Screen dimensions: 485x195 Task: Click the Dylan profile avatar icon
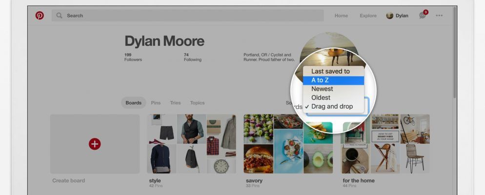tap(389, 16)
